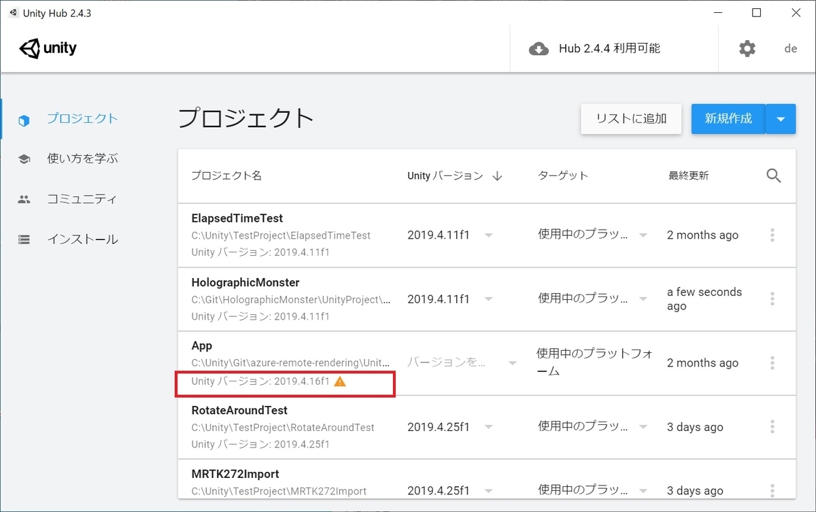Open the コミュニティ sidebar tab
Image resolution: width=816 pixels, height=512 pixels.
point(82,199)
